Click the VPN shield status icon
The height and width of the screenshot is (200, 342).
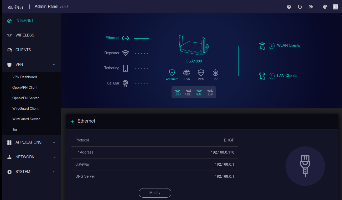pyautogui.click(x=201, y=72)
